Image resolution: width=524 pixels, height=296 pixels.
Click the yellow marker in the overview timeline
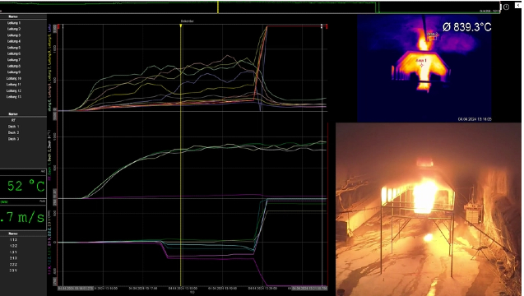tap(218, 7)
